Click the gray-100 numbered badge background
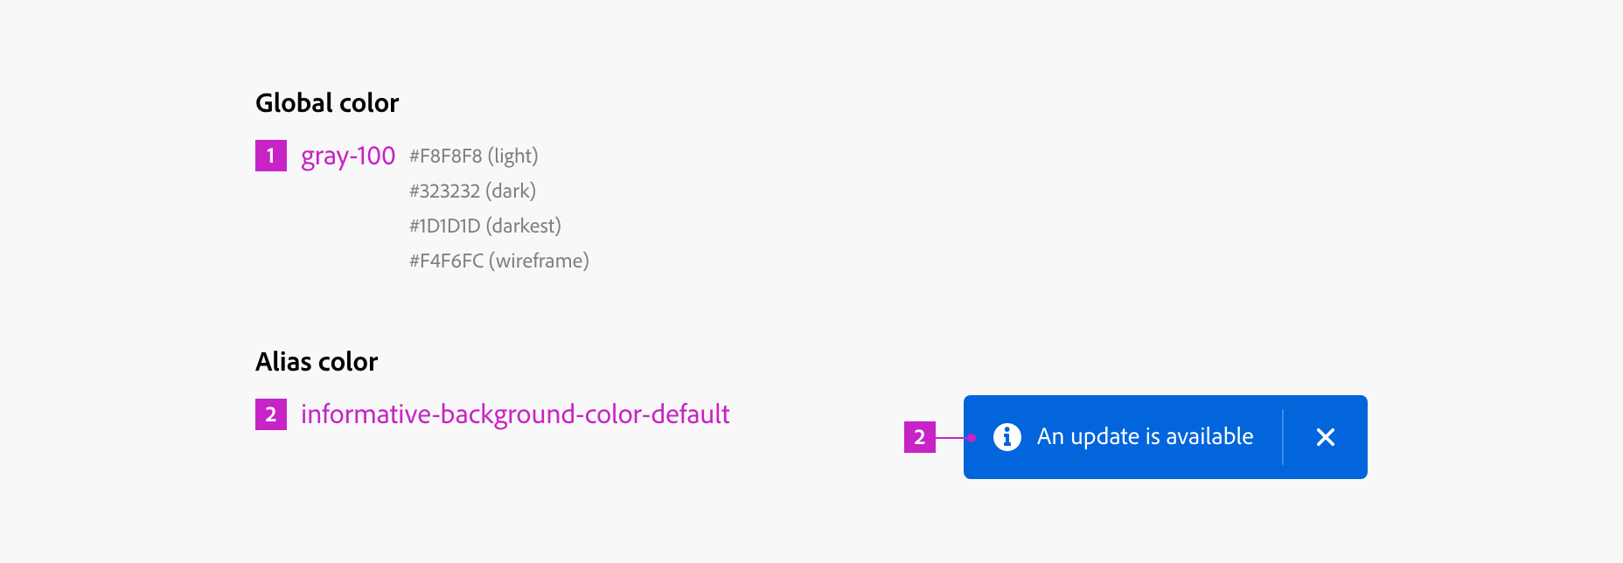The width and height of the screenshot is (1623, 563). pos(270,156)
